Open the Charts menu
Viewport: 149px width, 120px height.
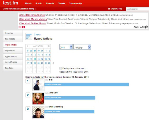click(61, 3)
